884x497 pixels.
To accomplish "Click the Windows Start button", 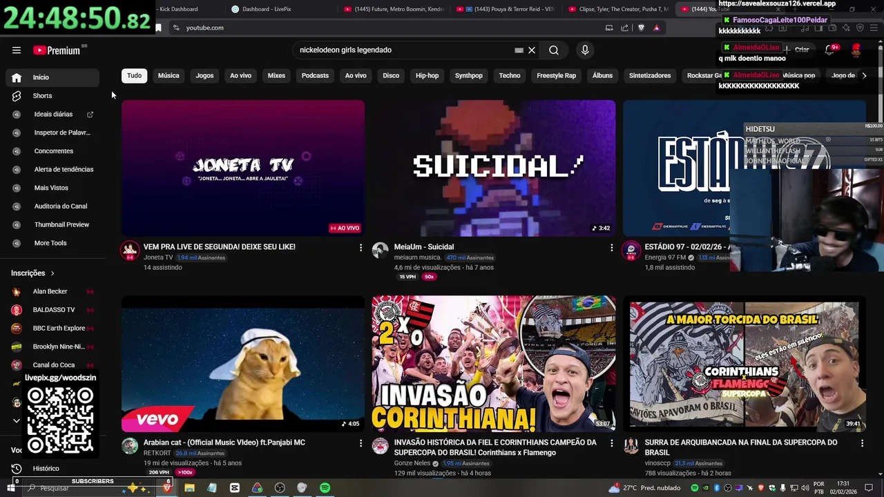I will click(x=10, y=488).
